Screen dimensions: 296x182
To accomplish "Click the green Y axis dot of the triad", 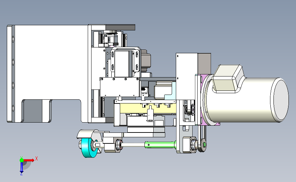I will tap(22, 160).
